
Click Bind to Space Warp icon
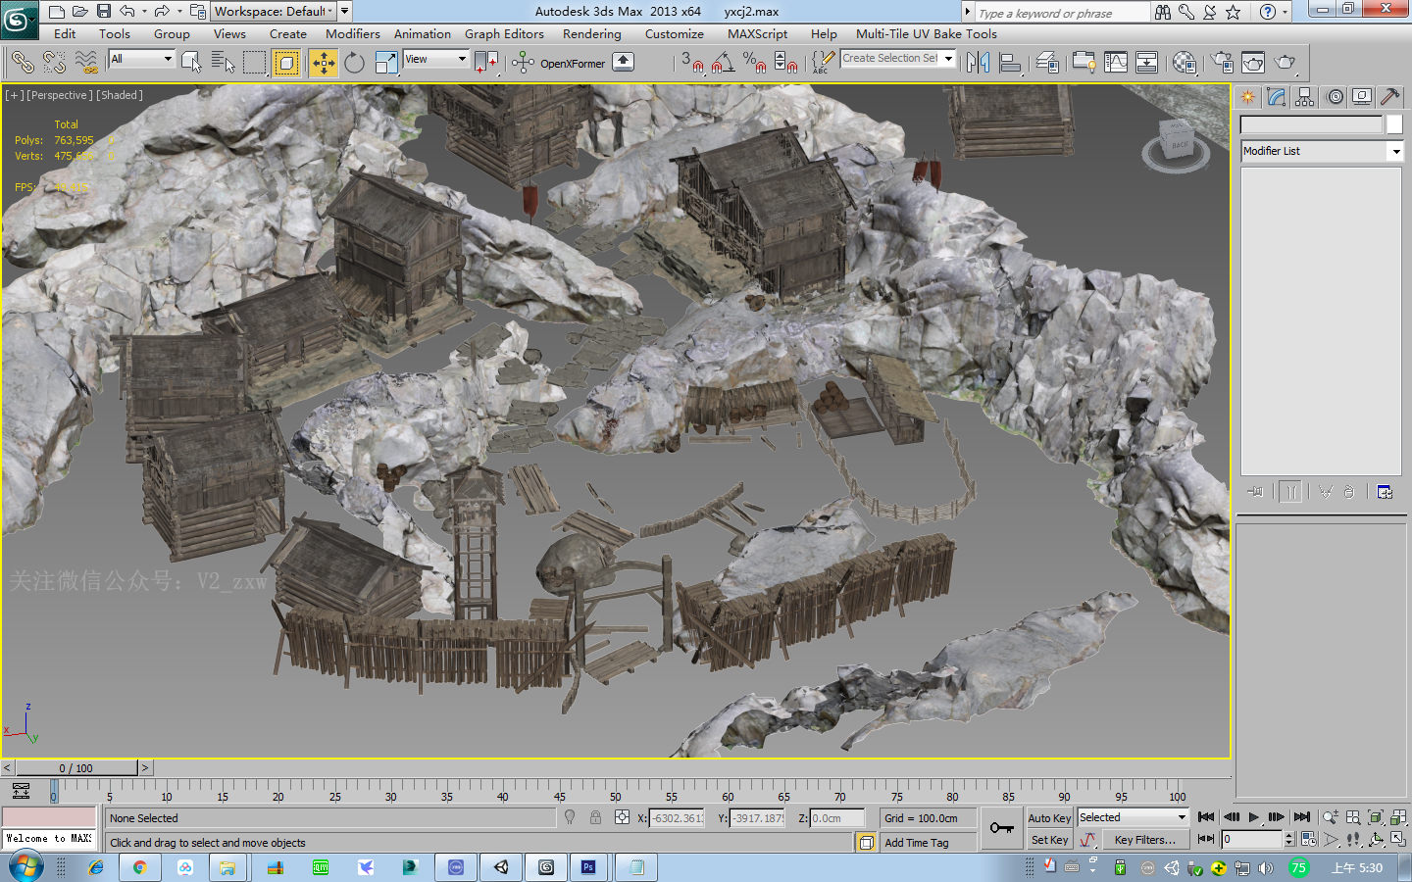(x=86, y=63)
